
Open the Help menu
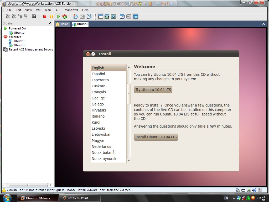pos(85,10)
